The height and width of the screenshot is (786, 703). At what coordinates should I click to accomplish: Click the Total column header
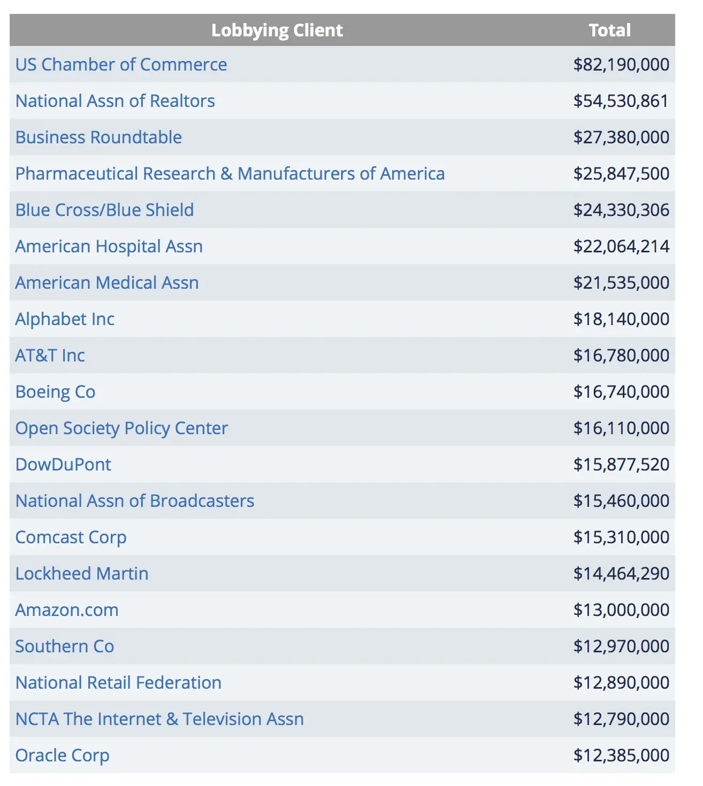coord(609,30)
